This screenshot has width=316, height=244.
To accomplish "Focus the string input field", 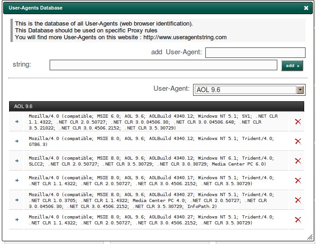I will tap(163, 65).
